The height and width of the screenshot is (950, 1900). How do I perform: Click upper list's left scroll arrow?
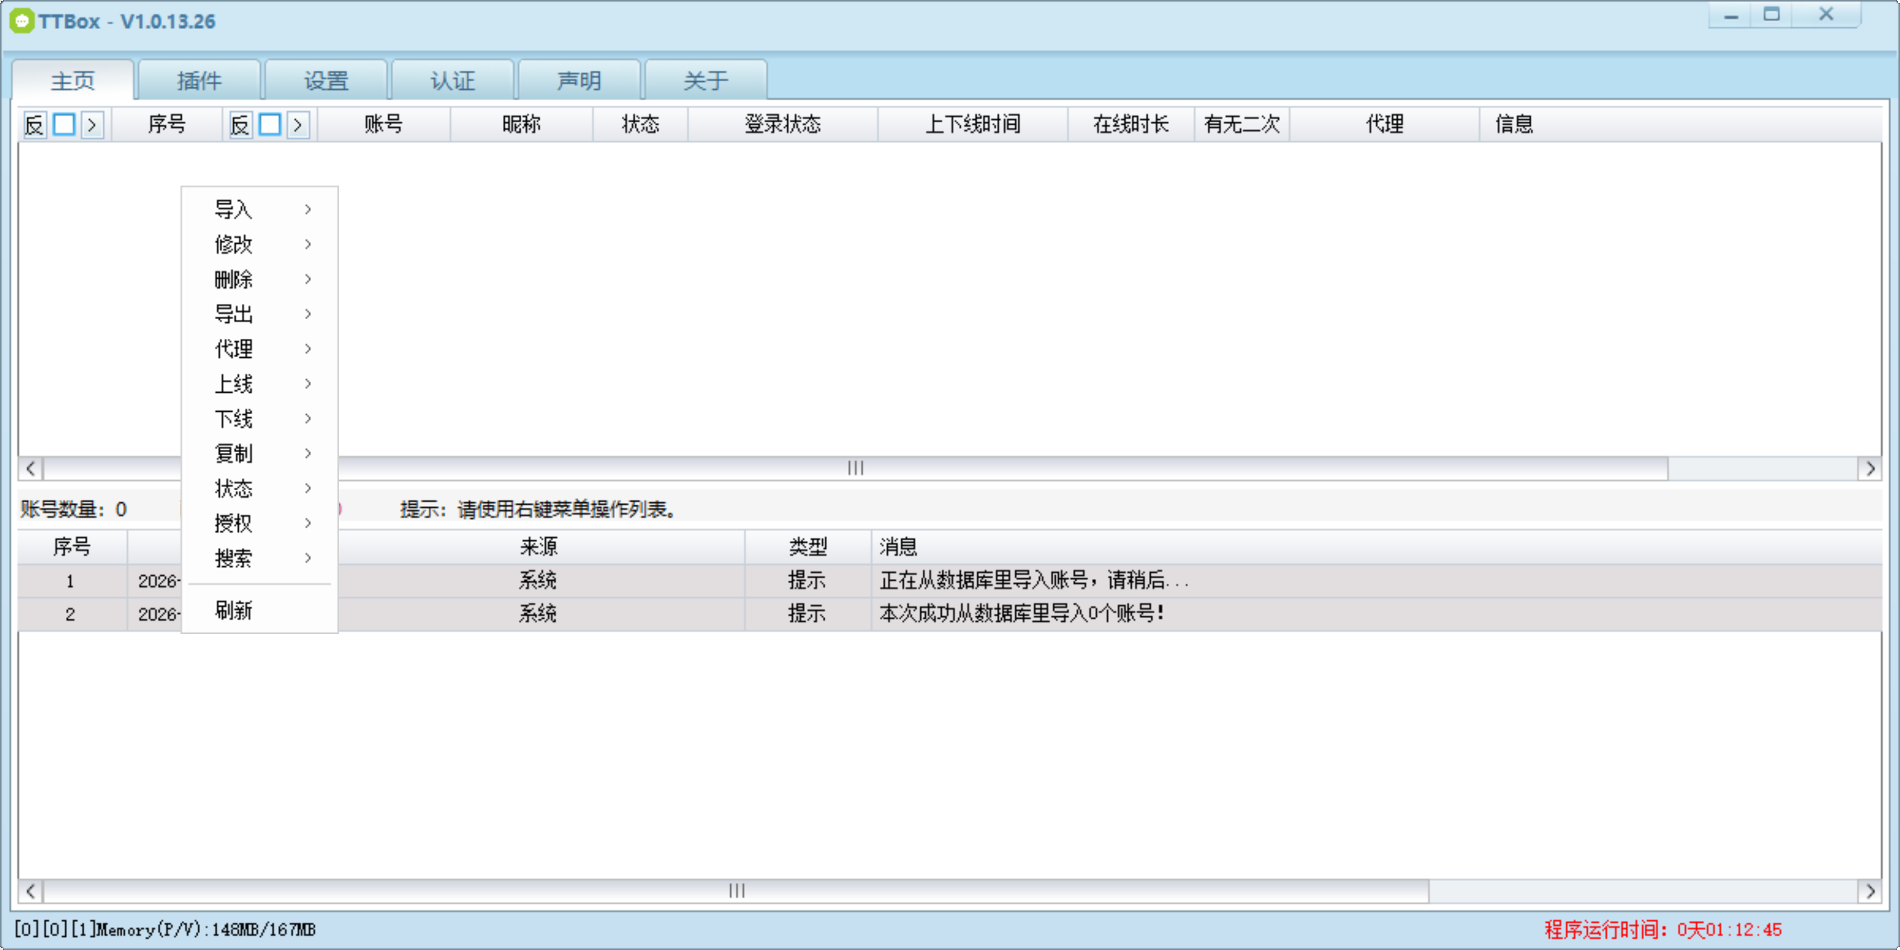(30, 469)
